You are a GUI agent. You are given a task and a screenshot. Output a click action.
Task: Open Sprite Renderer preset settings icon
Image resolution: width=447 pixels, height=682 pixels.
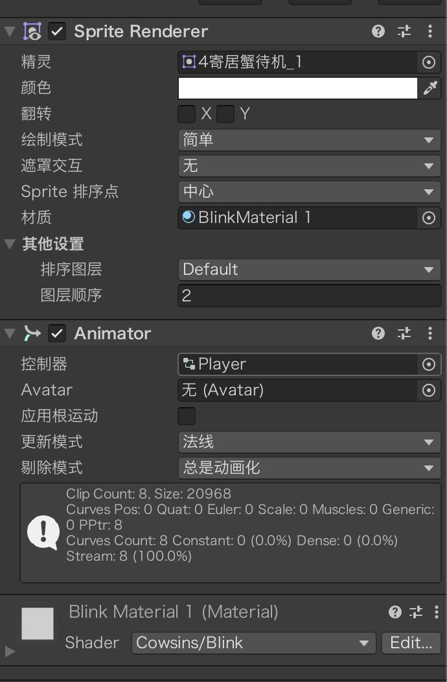(x=404, y=31)
